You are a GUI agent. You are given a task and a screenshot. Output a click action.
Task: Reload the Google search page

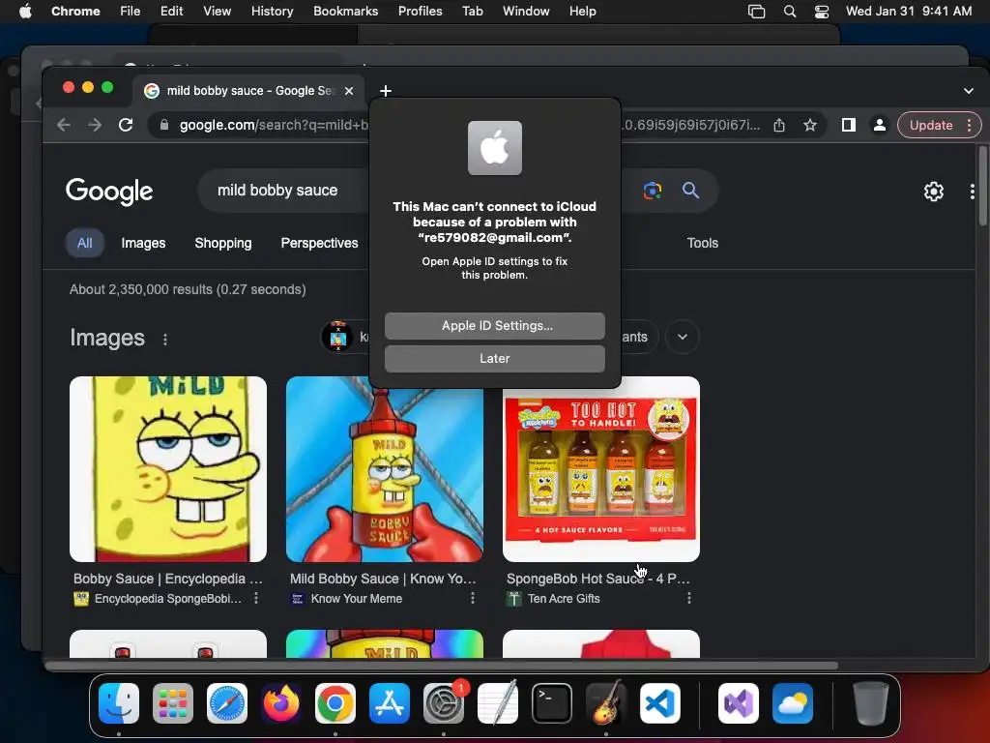coord(126,125)
